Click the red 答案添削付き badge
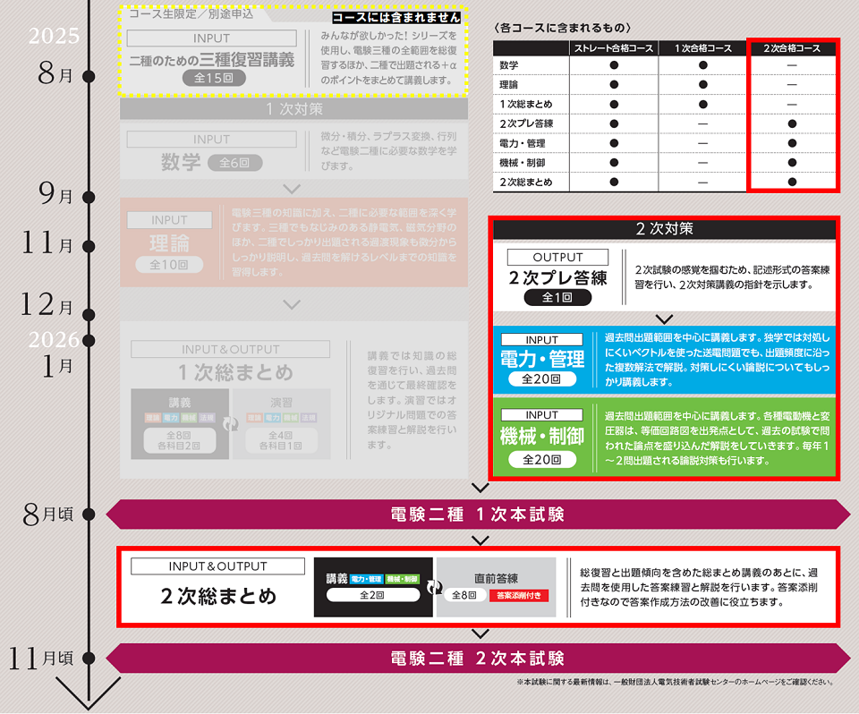859x714 pixels. 519,595
